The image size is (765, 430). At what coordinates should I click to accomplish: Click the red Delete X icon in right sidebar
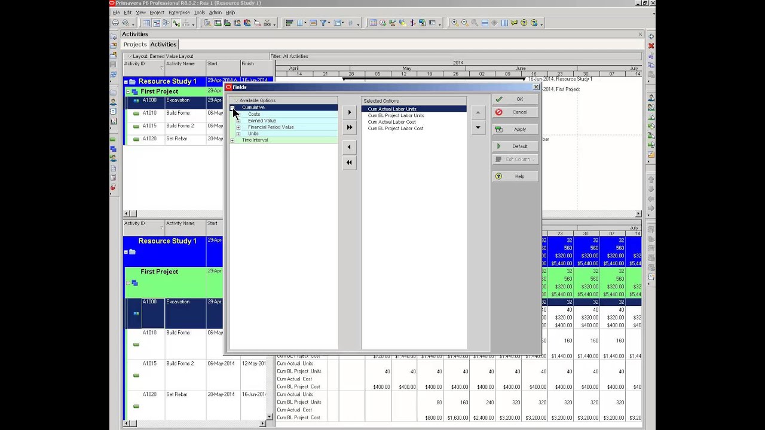(x=651, y=46)
